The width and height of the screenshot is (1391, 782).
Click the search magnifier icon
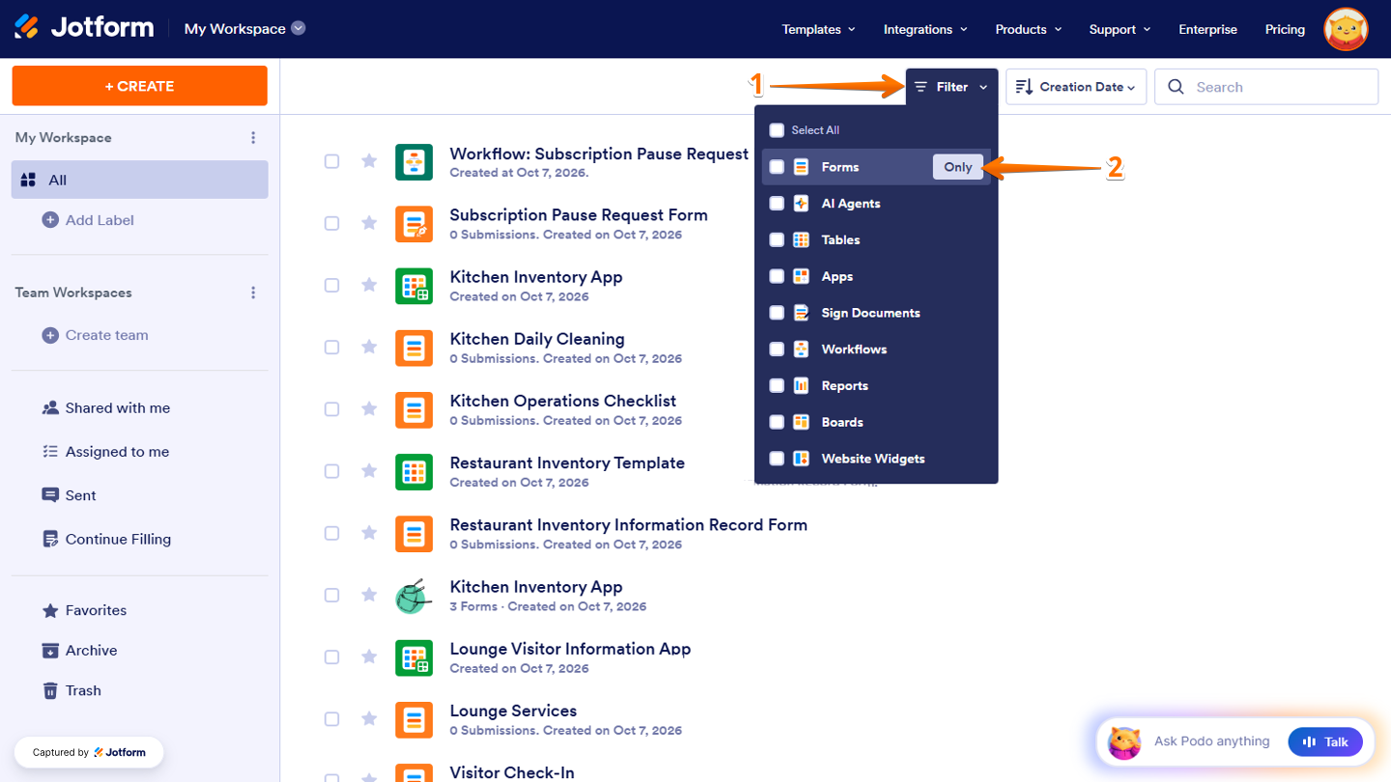pos(1176,87)
